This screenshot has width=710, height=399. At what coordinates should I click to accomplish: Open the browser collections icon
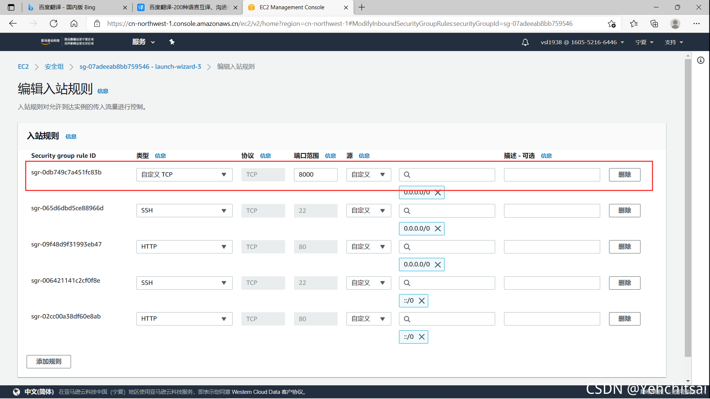pos(654,24)
